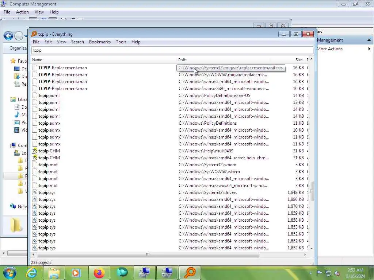Click the tcpip search input field
The height and width of the screenshot is (280, 374).
(x=172, y=50)
